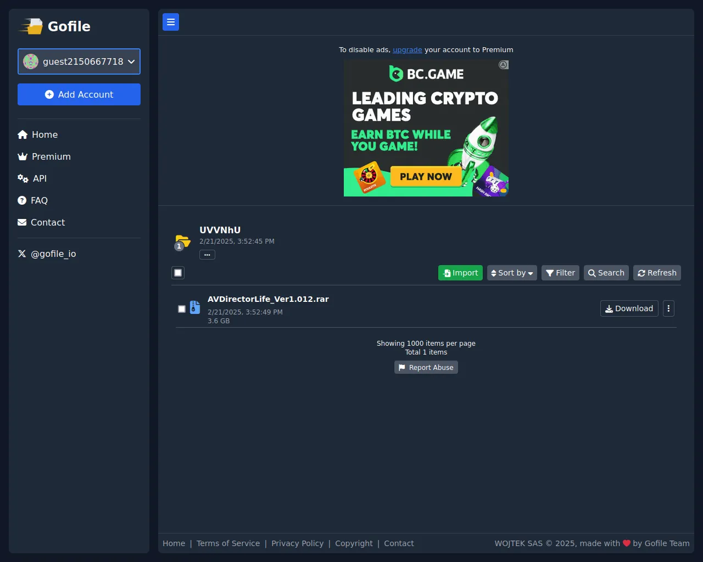Click the UVVNhU folder icon
Viewport: 703px width, 562px height.
coord(182,241)
